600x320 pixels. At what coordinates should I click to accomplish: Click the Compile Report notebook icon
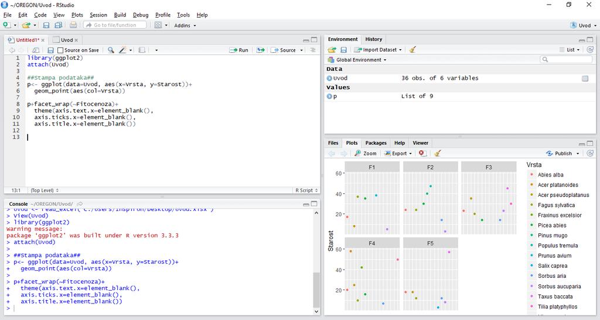[x=142, y=50]
